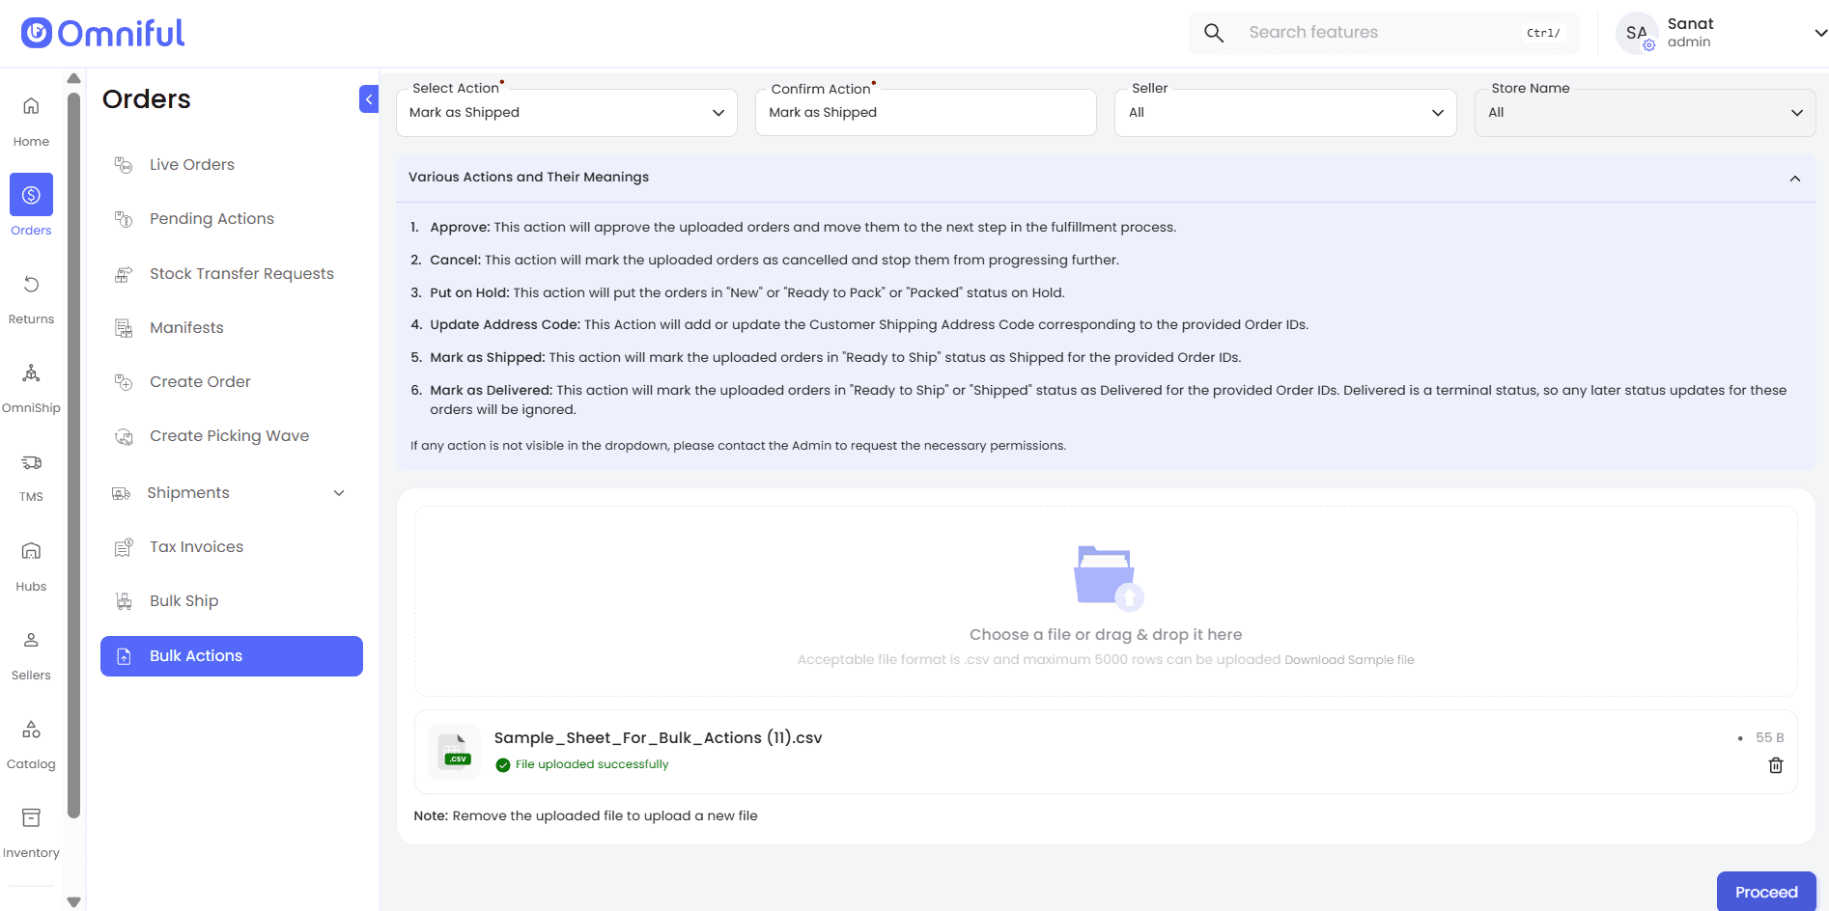Collapse Various Actions and Their Meanings section
The image size is (1829, 911).
(1794, 179)
